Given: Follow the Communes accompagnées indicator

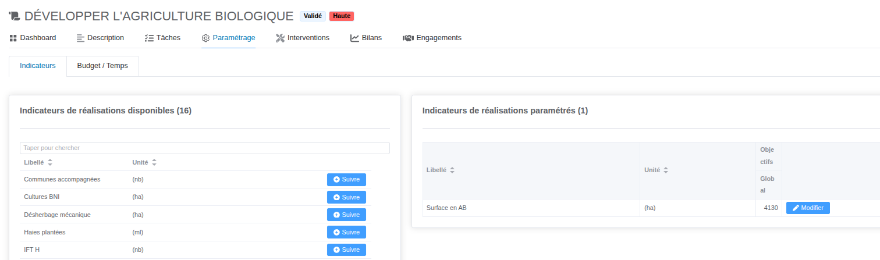Looking at the screenshot, I should pyautogui.click(x=346, y=180).
